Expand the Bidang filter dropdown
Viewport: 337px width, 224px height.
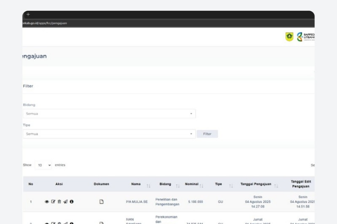pos(109,114)
